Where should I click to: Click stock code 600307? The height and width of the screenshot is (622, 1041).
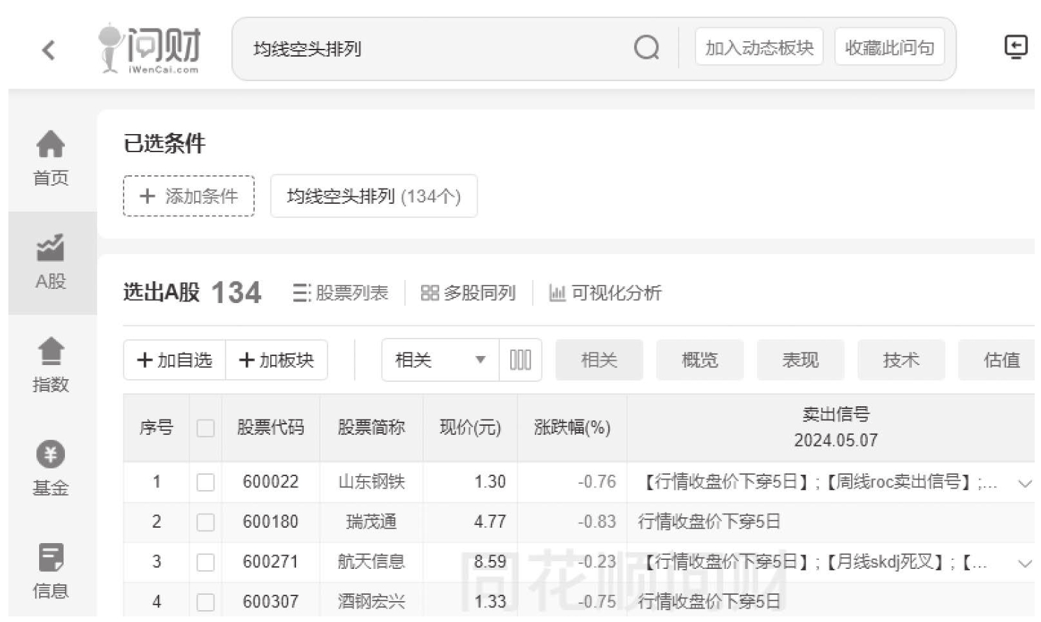click(x=270, y=601)
